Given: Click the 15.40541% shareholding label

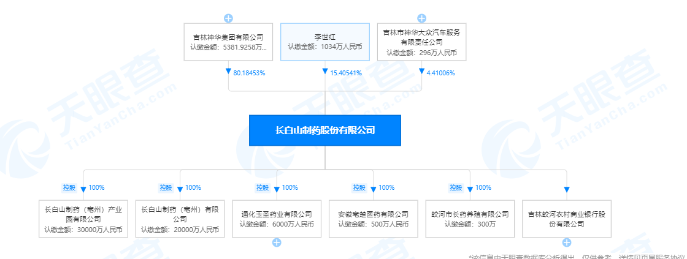Looking at the screenshot, I should click(x=345, y=73).
